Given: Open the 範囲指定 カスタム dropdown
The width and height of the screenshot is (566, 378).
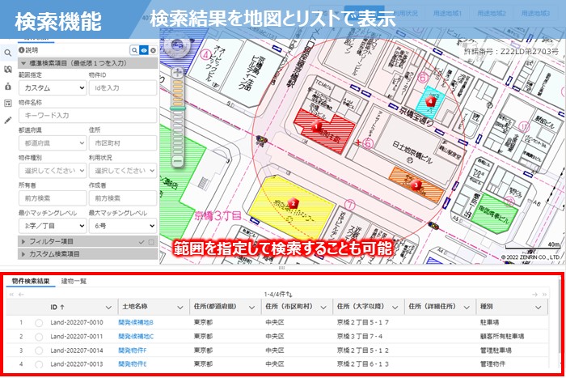Looking at the screenshot, I should [x=52, y=87].
